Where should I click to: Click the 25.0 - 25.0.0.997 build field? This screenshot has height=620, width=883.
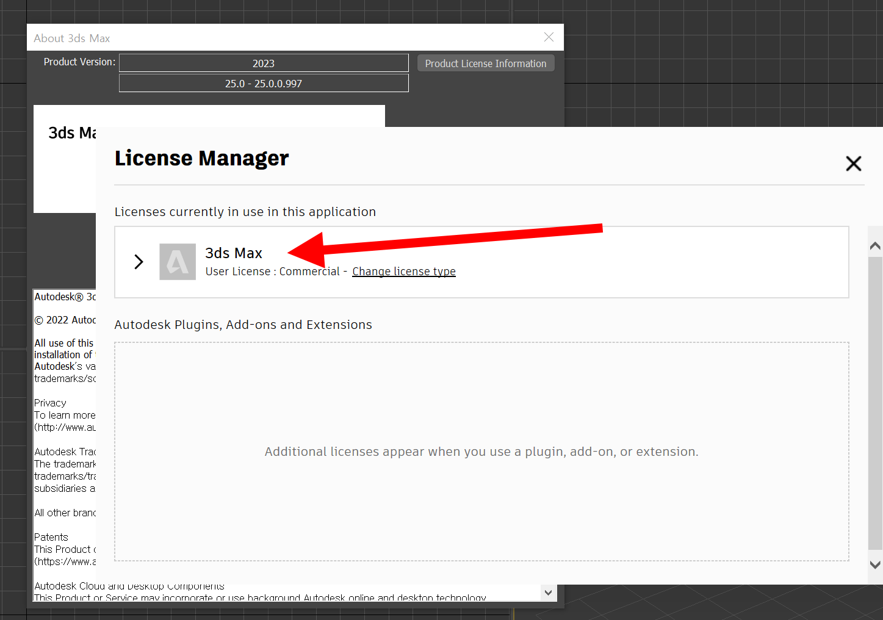pyautogui.click(x=264, y=84)
